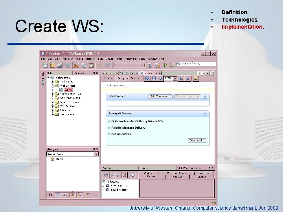Click the globe icon in status bar
This screenshot has height=212, width=283.
(x=214, y=203)
